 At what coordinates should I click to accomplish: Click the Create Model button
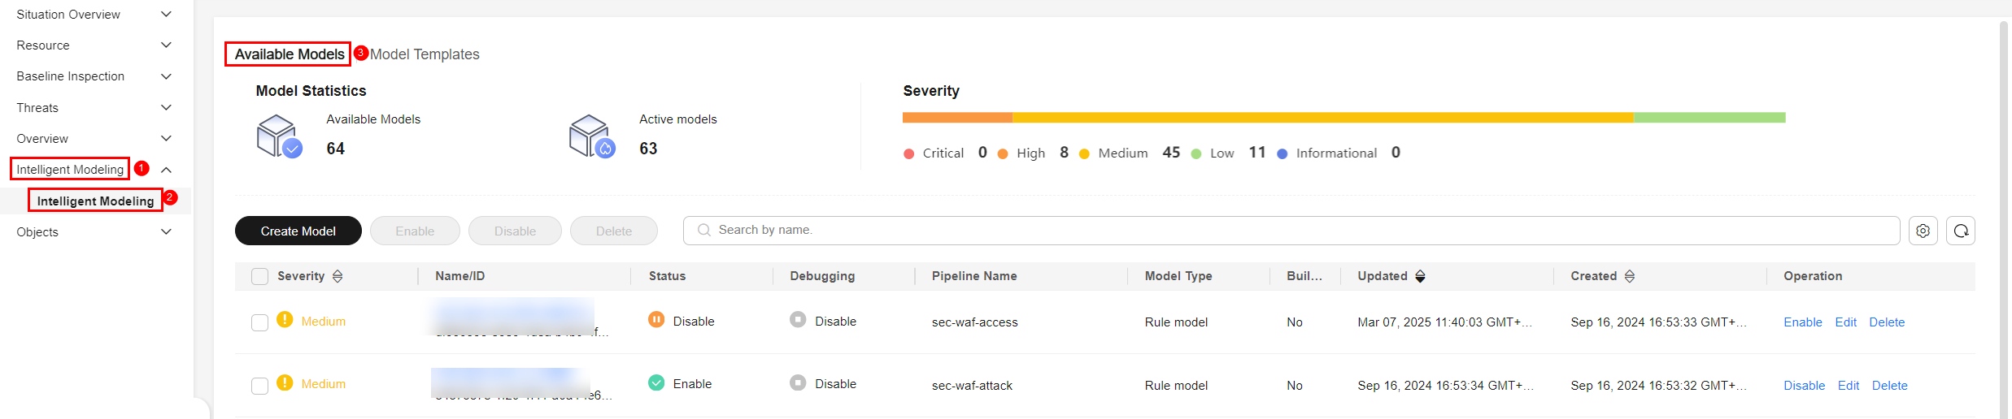(298, 231)
